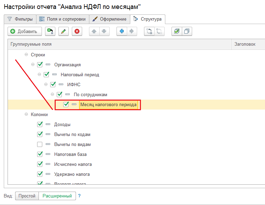This screenshot has width=265, height=205.
Task: Click the pencil edit icon
Action: coord(63,31)
